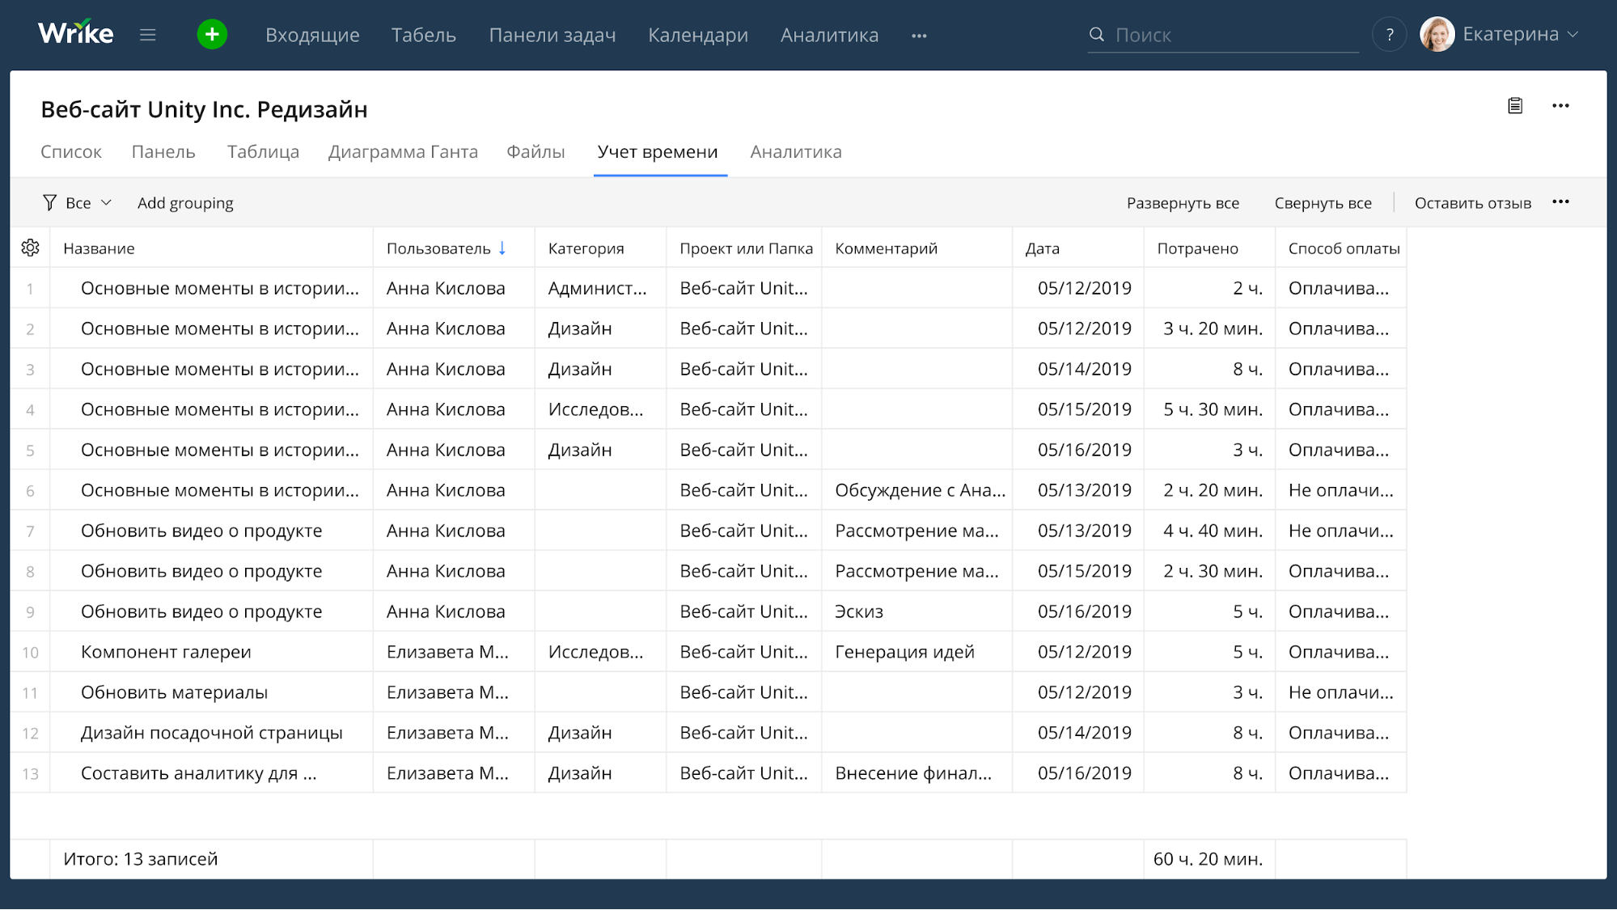Click the green plus create button
This screenshot has height=910, width=1617.
(212, 35)
